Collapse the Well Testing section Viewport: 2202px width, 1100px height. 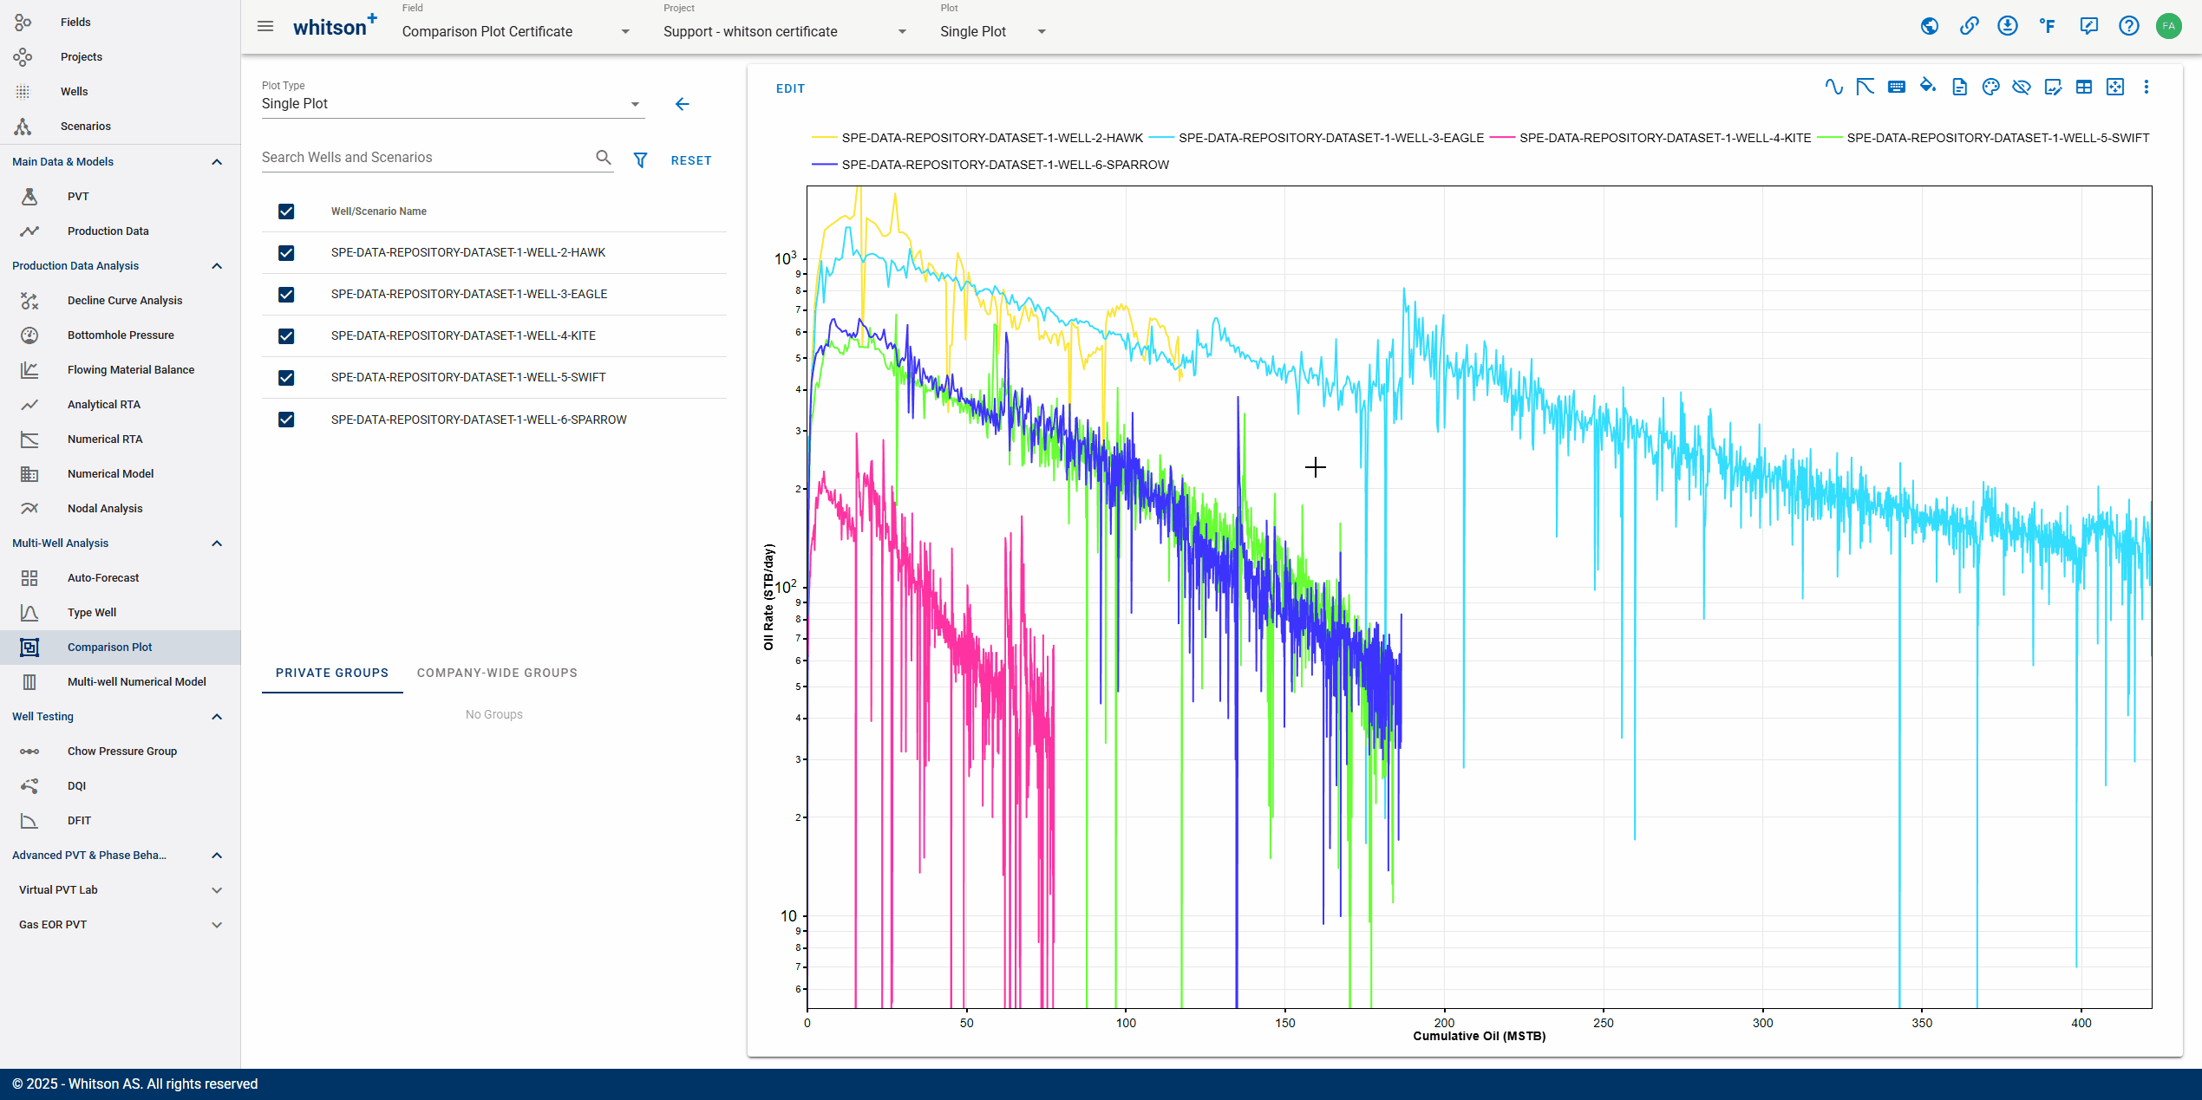click(217, 717)
